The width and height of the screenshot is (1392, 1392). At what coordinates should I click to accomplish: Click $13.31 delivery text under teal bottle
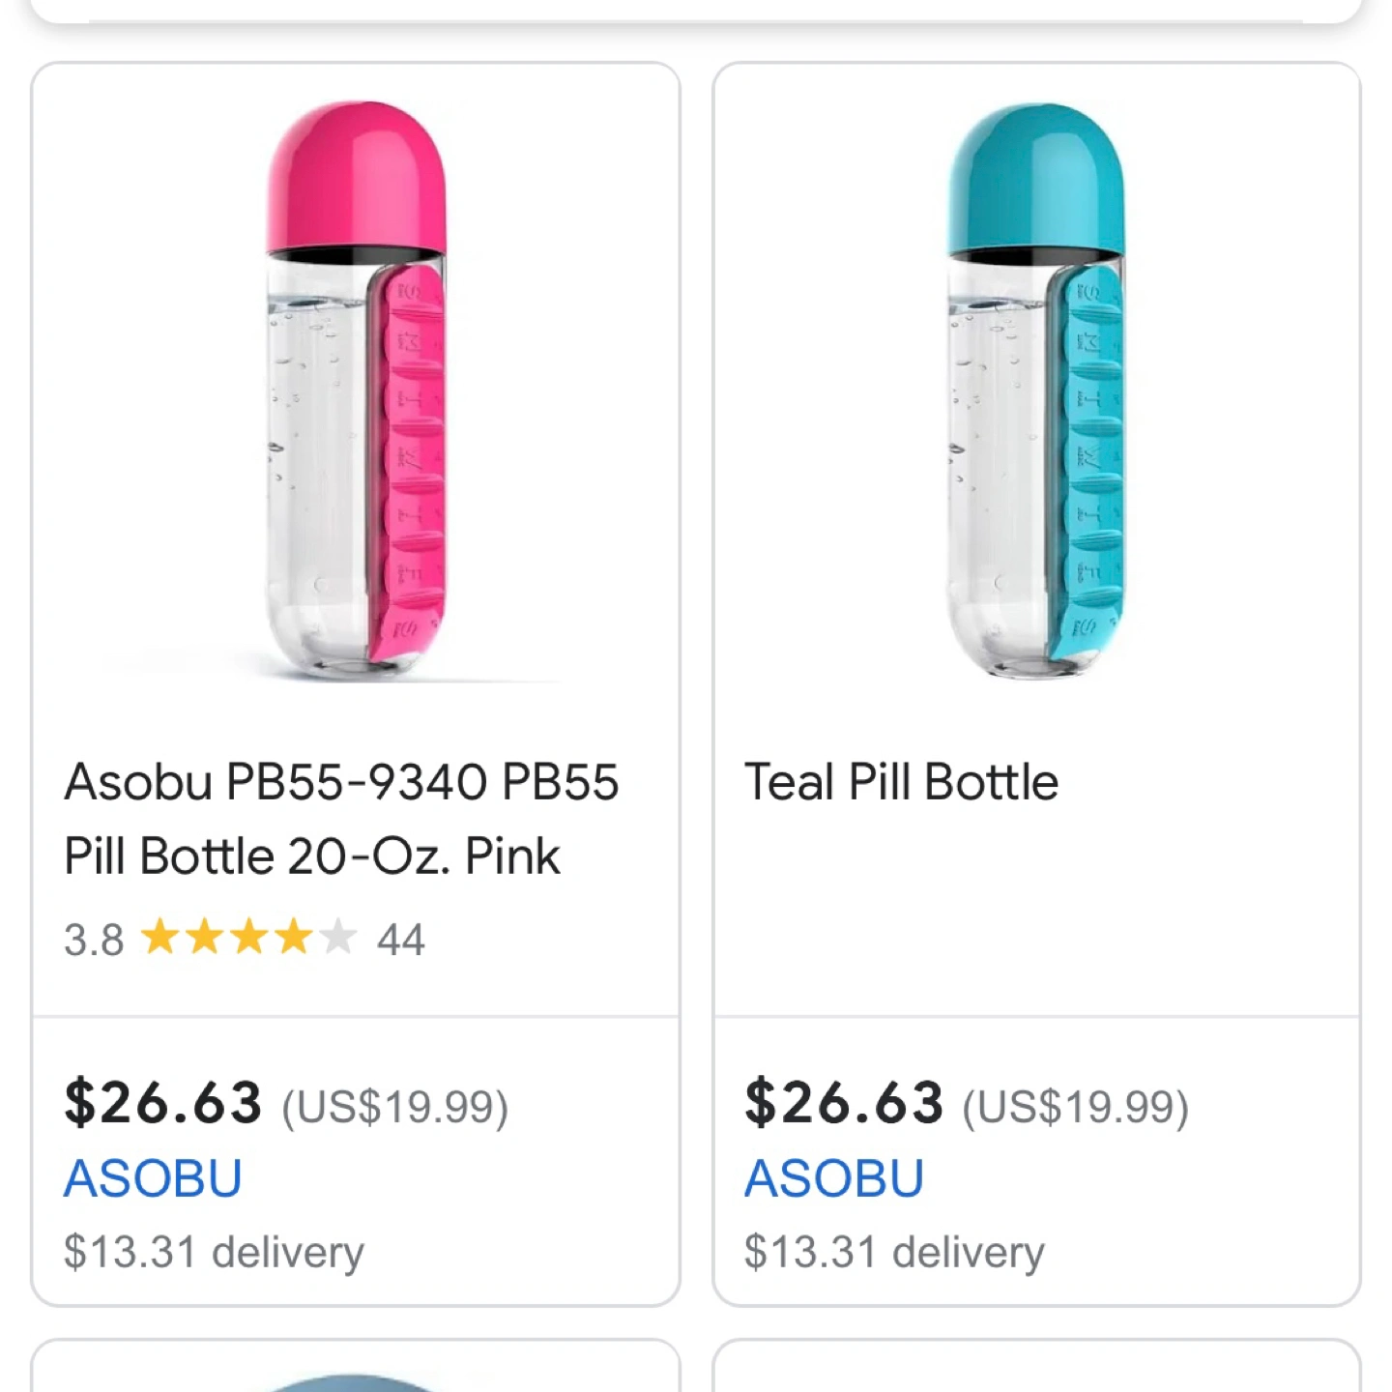[x=894, y=1252]
